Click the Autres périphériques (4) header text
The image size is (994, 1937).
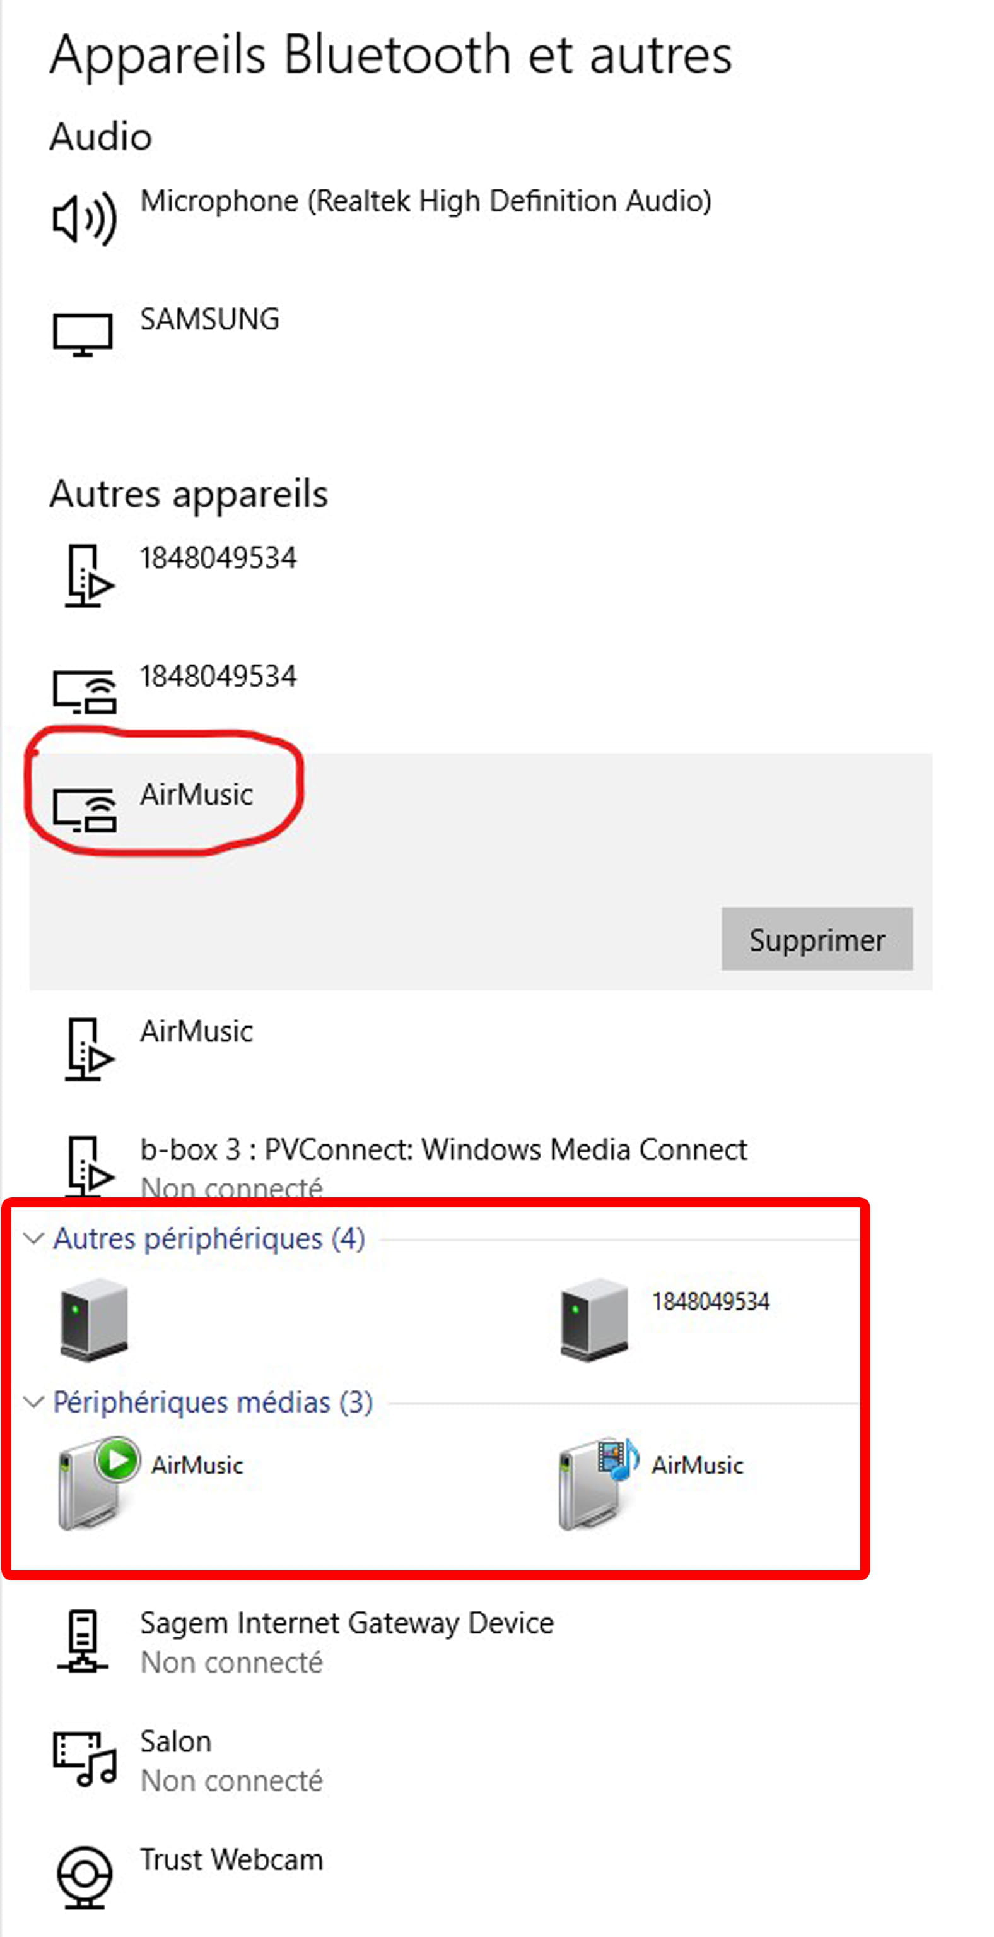pyautogui.click(x=209, y=1238)
